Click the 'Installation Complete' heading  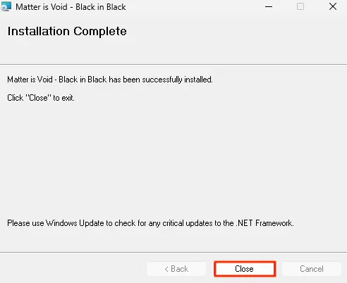tap(67, 31)
